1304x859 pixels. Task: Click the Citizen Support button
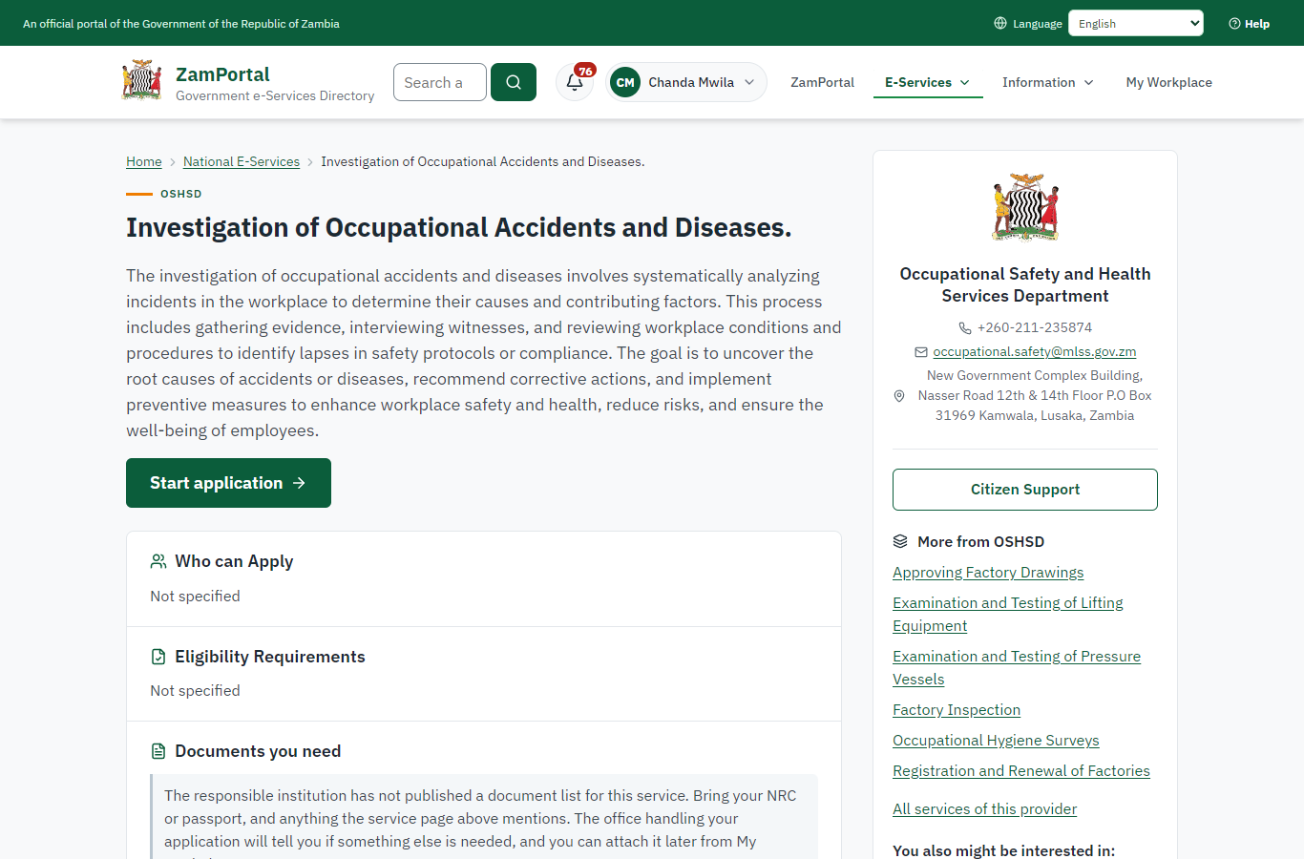coord(1025,490)
